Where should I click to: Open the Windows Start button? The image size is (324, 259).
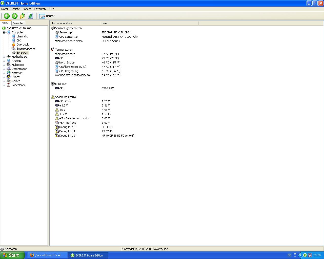[x=12, y=255]
